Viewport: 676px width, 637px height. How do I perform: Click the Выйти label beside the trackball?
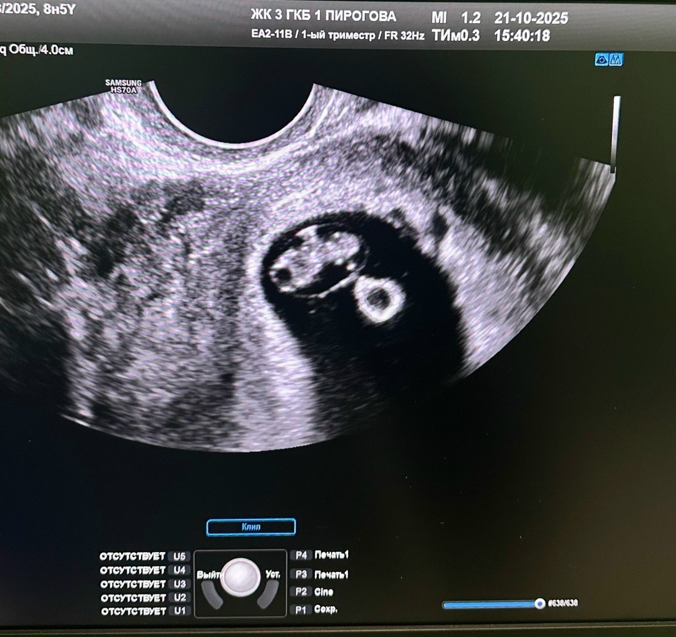pyautogui.click(x=208, y=574)
